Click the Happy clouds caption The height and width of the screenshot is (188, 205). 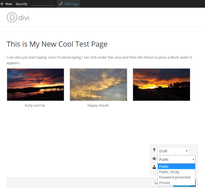click(98, 105)
